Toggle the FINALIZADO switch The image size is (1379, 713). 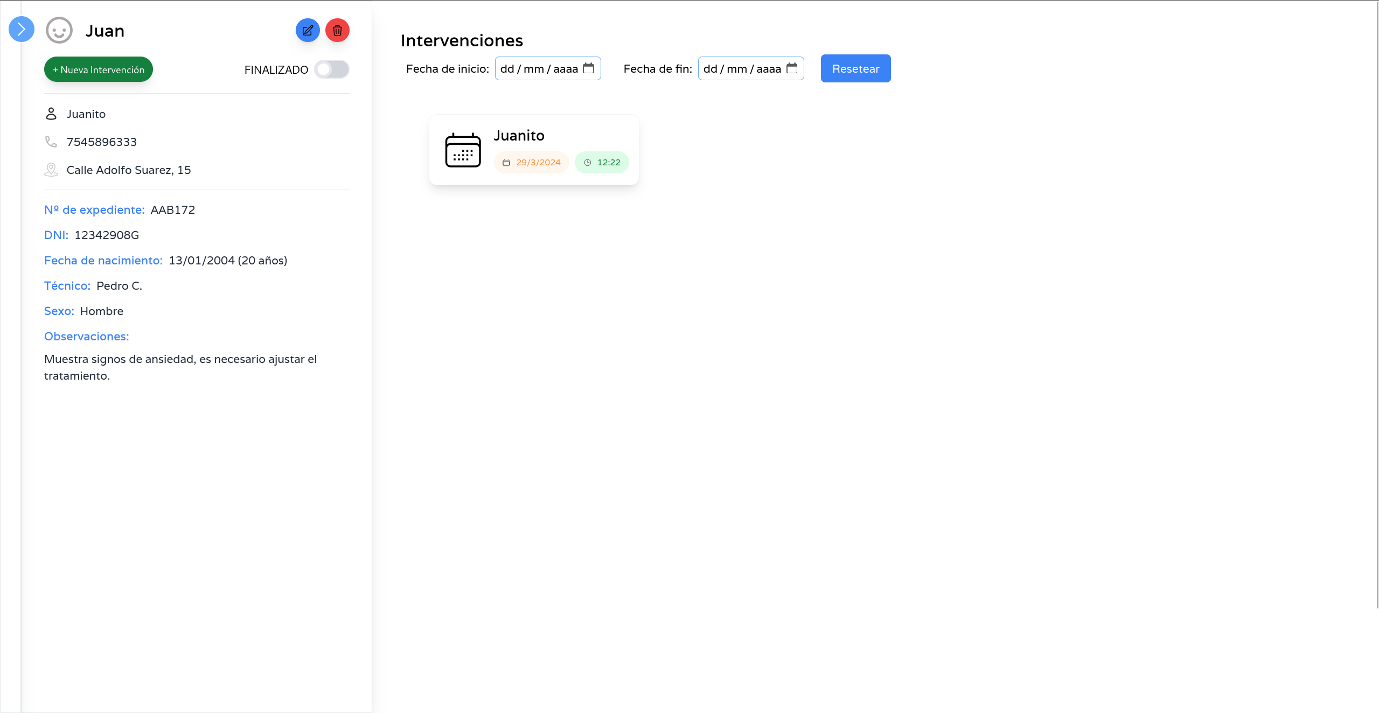tap(332, 69)
